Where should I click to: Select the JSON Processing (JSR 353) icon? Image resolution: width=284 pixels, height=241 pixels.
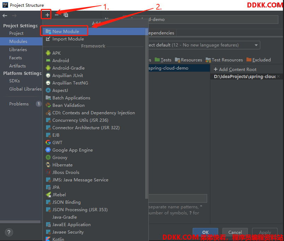pos(48,210)
